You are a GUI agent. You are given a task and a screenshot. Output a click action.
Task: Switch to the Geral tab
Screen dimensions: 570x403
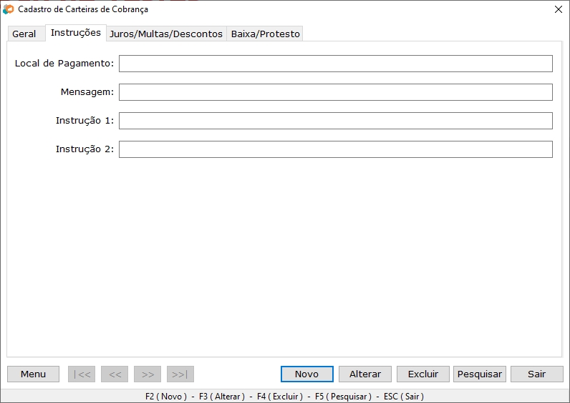pos(24,34)
